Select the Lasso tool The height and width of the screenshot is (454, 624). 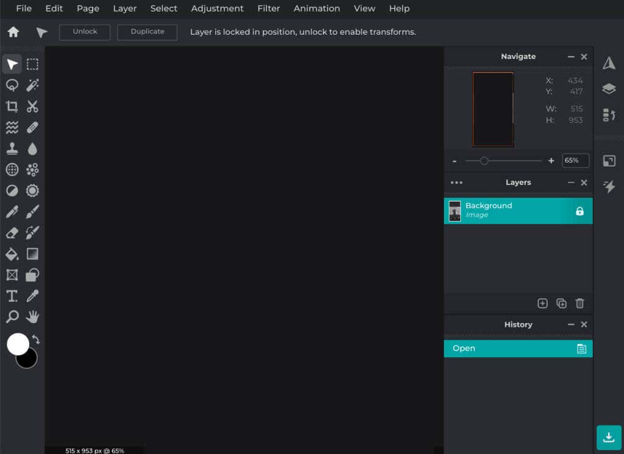pos(12,85)
